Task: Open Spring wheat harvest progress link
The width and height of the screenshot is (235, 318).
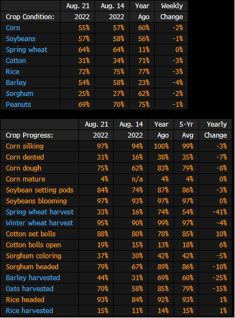Action: (x=40, y=212)
